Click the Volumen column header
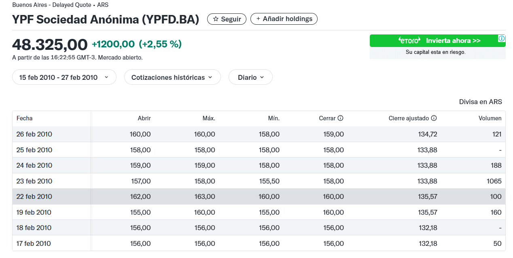Screen dimensions: 513x258 [490, 118]
